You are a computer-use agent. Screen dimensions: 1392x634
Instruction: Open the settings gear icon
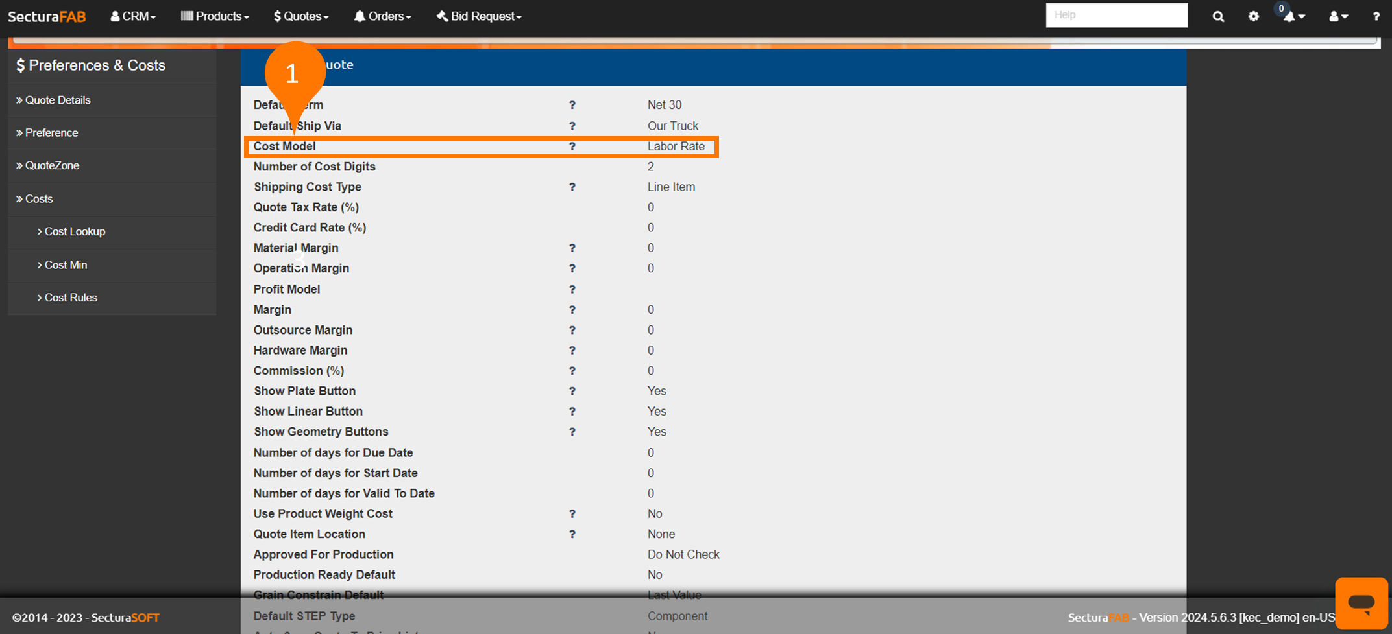pyautogui.click(x=1253, y=16)
